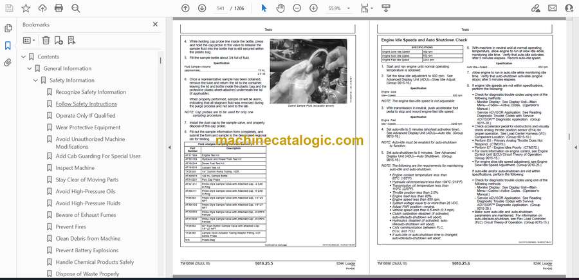The width and height of the screenshot is (579, 280).
Task: Toggle the Bookmarks panel icon
Action: [8, 46]
